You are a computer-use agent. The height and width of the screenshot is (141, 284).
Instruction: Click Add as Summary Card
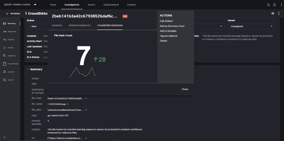[172, 26]
